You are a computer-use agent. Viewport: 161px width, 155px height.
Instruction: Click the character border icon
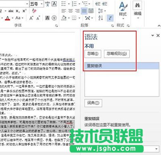tap(54, 4)
